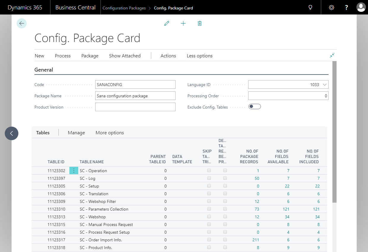This screenshot has width=368, height=252.
Task: Select SC - Product Info. table name
Action: point(96,248)
